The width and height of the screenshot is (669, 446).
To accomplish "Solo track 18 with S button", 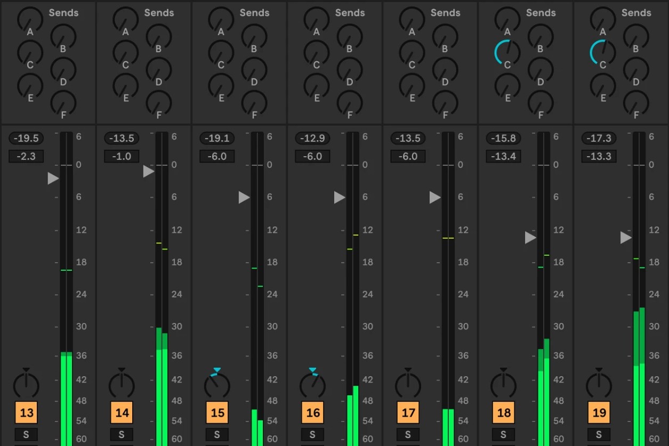I will (x=503, y=435).
